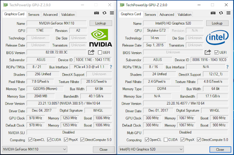The width and height of the screenshot is (234, 155).
Task: Select Graphics Card tab in Intel window
Action: pos(131,14)
